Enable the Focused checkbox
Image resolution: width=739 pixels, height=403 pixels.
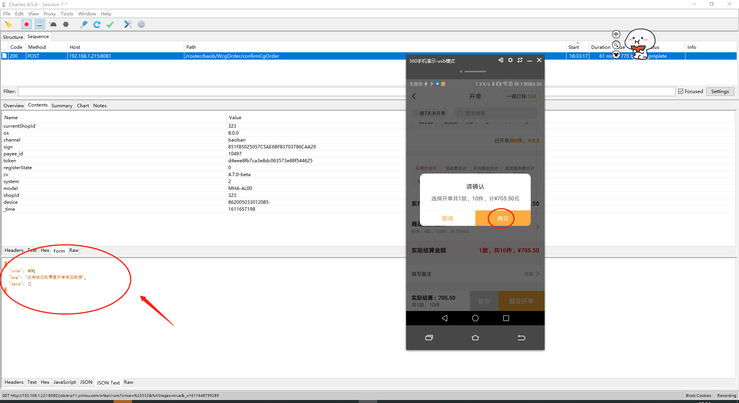click(681, 92)
